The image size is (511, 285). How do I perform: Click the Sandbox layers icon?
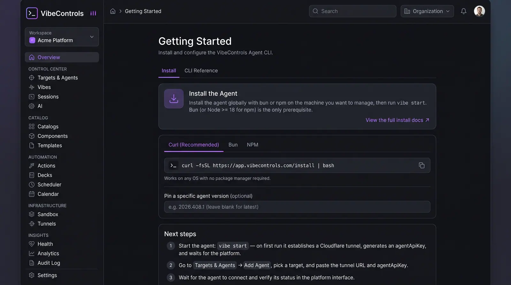click(32, 214)
